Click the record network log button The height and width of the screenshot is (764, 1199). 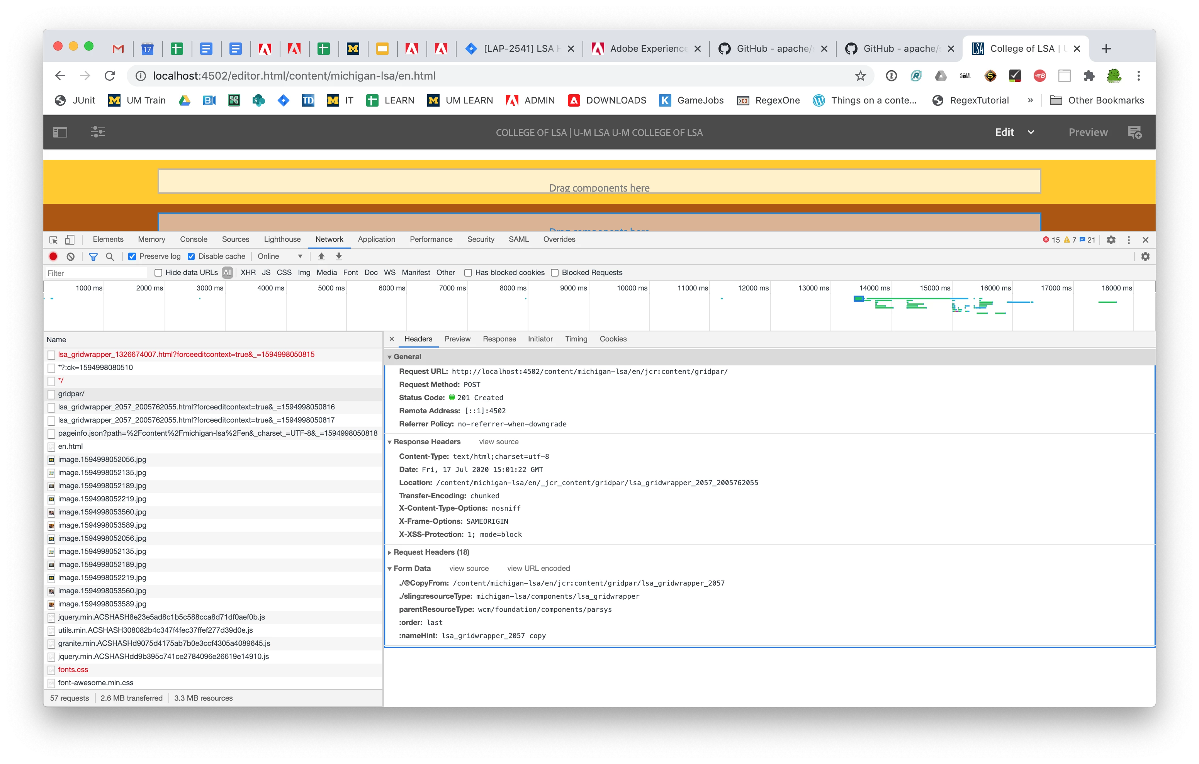(x=53, y=256)
